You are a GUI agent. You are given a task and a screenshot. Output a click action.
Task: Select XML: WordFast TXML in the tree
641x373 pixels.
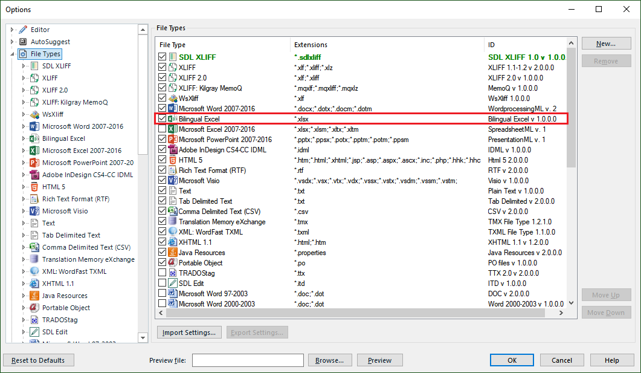[74, 271]
